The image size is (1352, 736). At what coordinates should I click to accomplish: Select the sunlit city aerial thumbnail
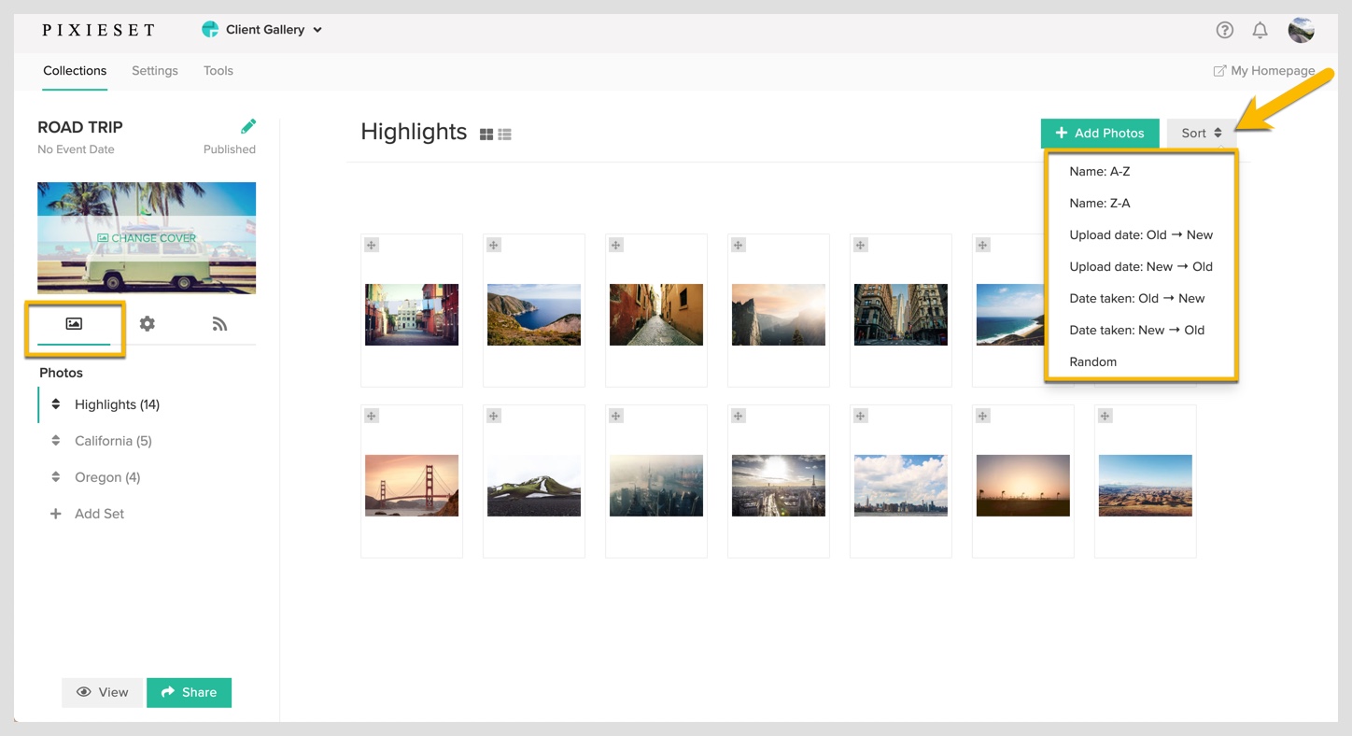[x=779, y=486]
